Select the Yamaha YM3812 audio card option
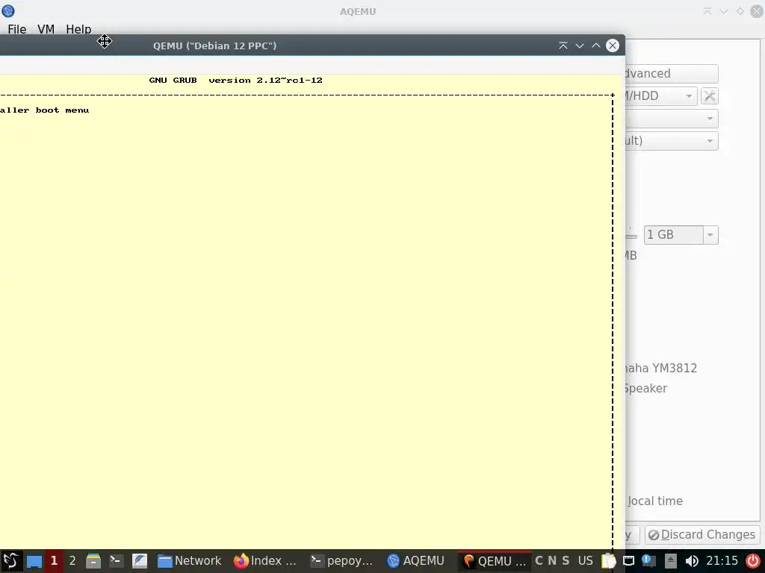Viewport: 765px width, 573px height. (660, 369)
